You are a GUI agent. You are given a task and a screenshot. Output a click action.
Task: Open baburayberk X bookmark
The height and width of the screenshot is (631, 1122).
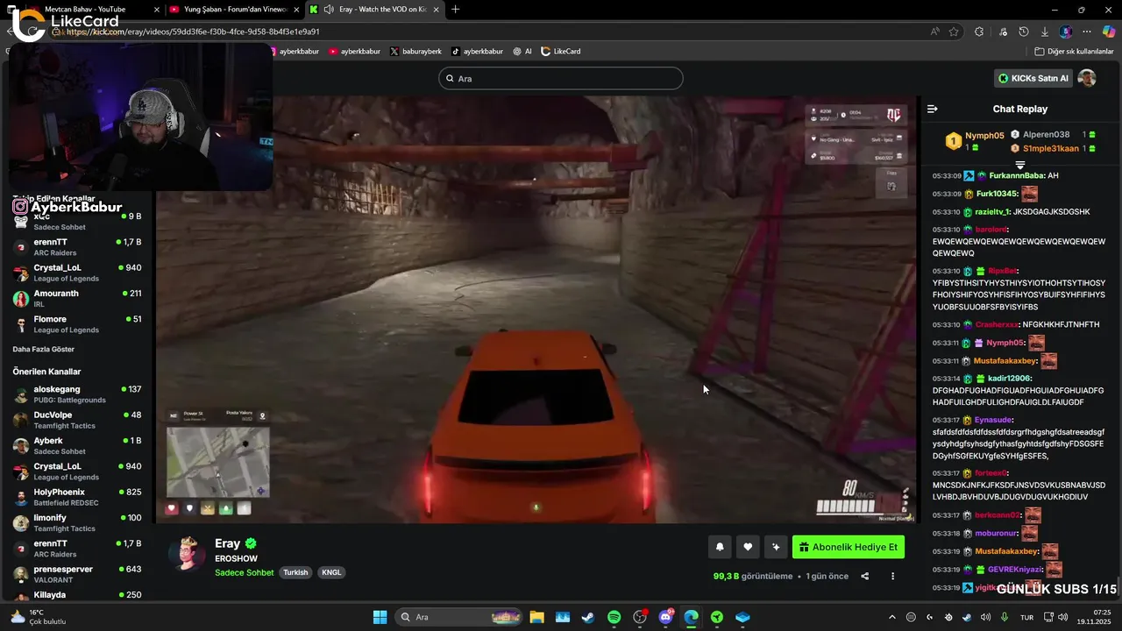point(415,52)
